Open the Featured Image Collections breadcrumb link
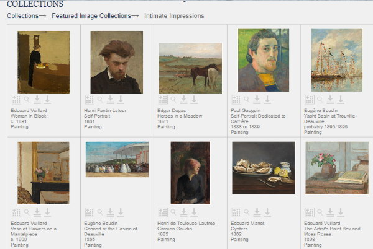373x249 pixels. (91, 15)
